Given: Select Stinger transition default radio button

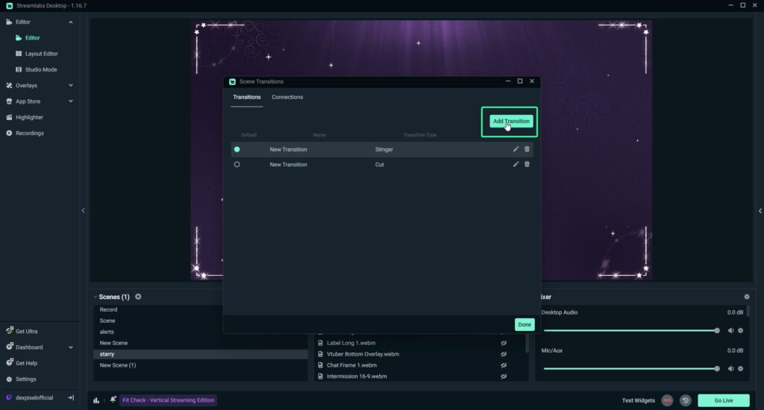Looking at the screenshot, I should [237, 150].
